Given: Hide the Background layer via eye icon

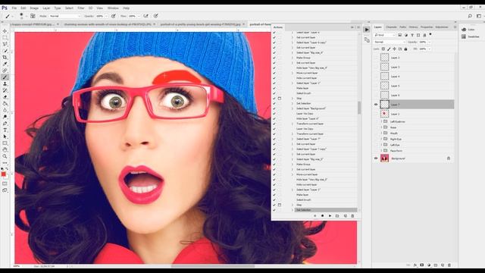Looking at the screenshot, I should click(376, 158).
